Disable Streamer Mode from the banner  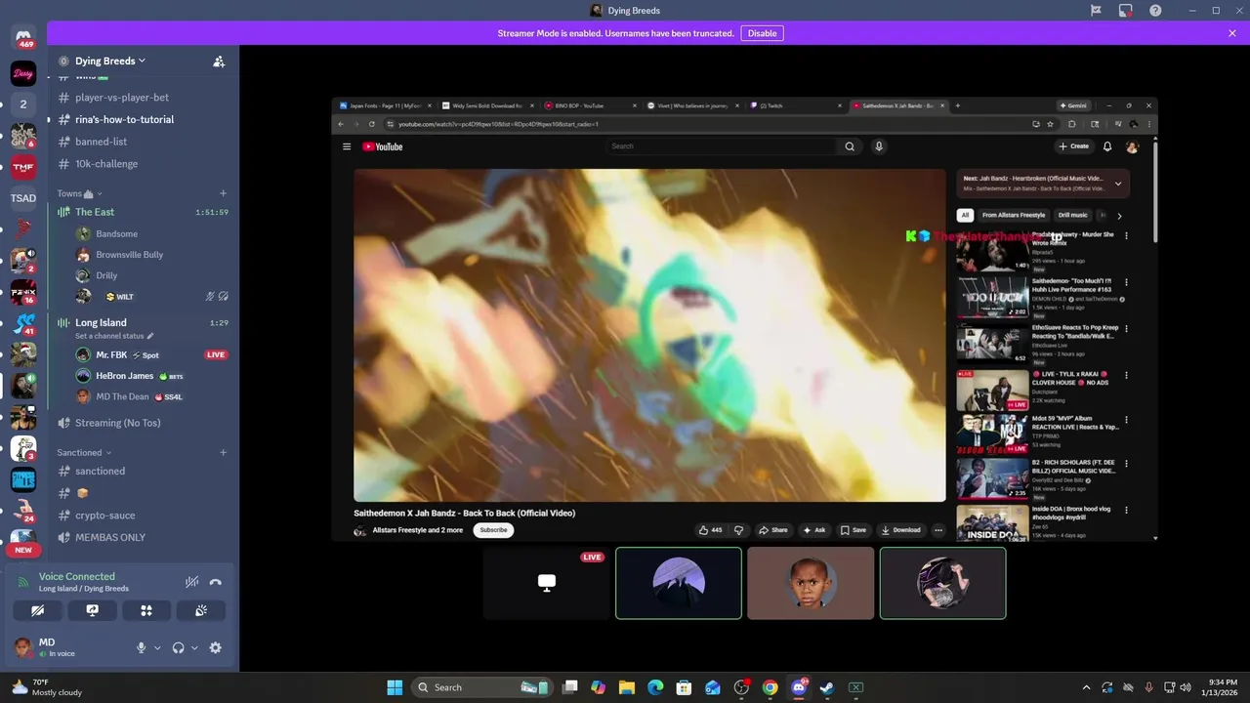(x=762, y=33)
